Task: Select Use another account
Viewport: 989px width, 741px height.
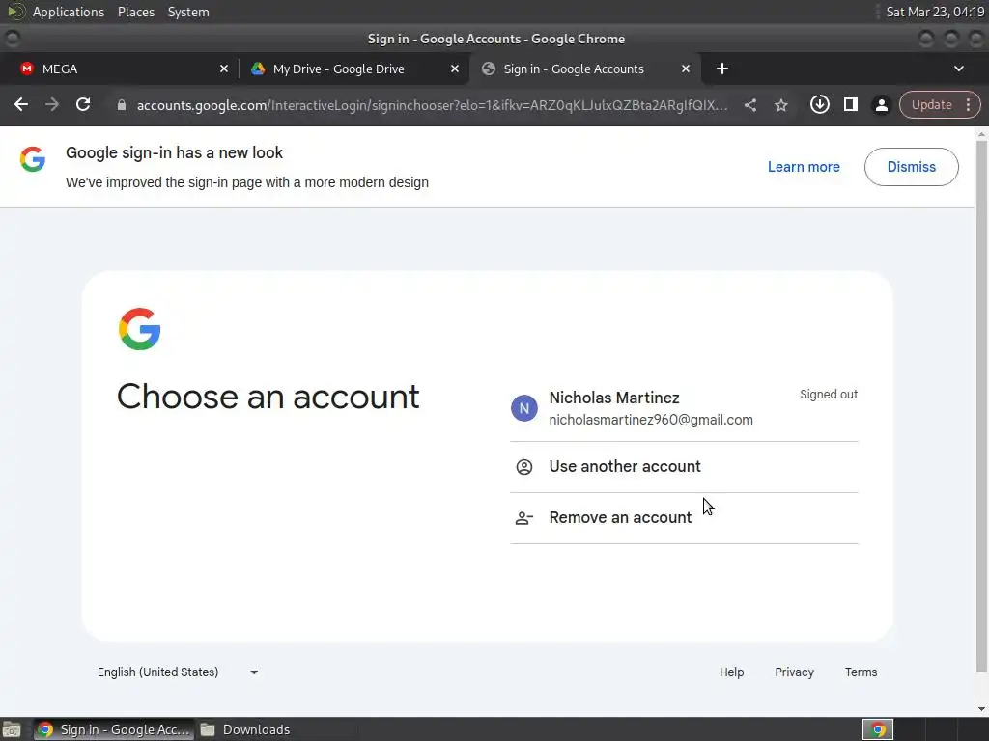Action: pos(684,467)
